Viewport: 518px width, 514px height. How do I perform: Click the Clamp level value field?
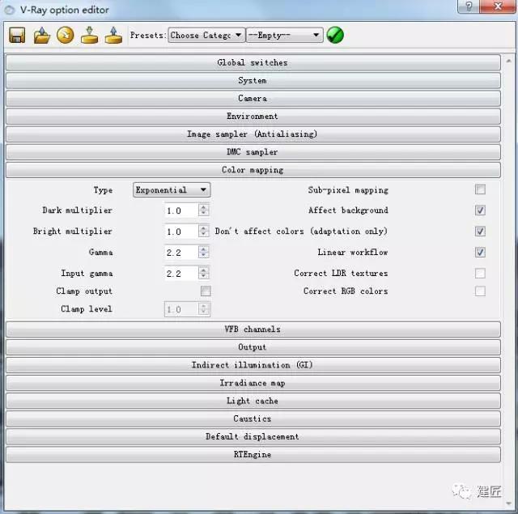click(181, 309)
